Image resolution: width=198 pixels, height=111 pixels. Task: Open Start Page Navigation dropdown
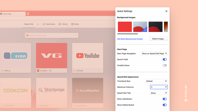[154, 53]
